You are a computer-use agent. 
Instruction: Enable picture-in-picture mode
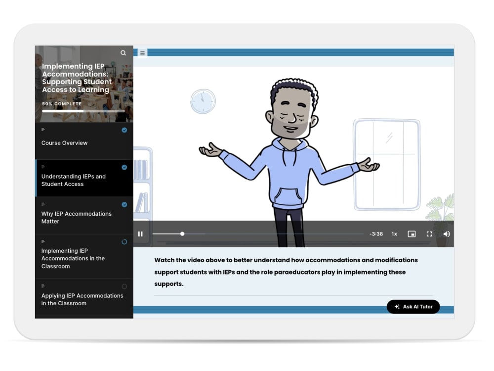click(412, 234)
